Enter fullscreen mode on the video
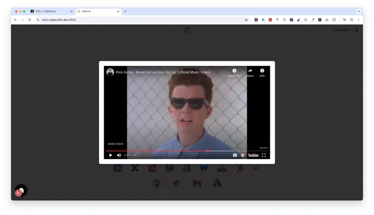Image resolution: width=374 pixels, height=215 pixels. coord(264,155)
